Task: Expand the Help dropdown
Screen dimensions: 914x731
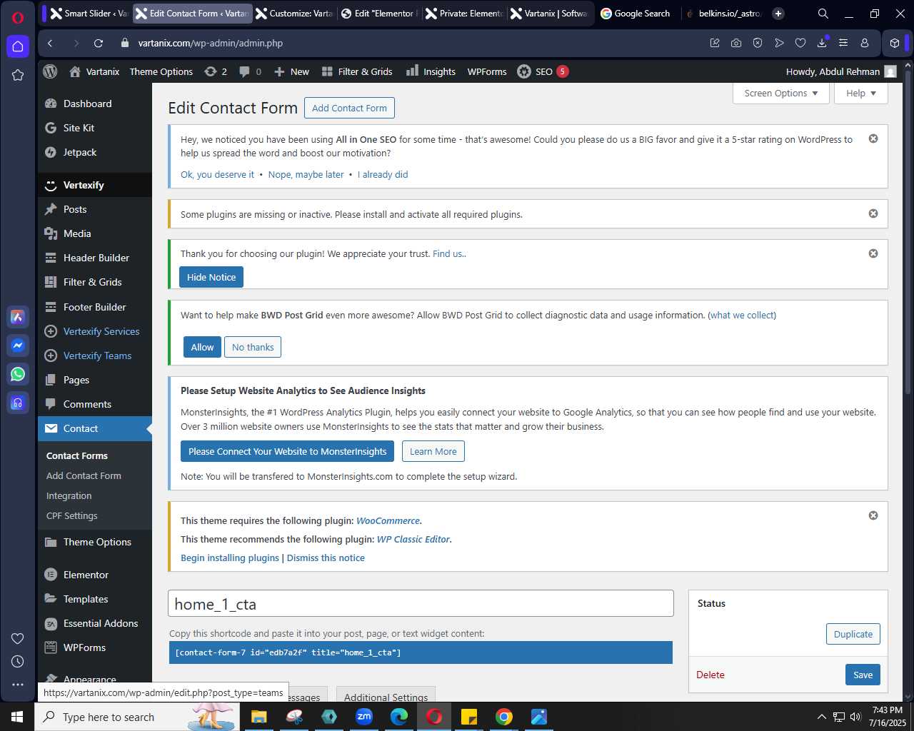Action: (x=861, y=94)
